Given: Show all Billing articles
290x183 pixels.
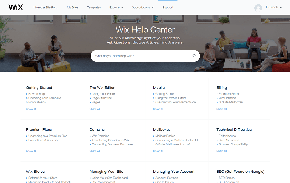Looking at the screenshot, I should pyautogui.click(x=221, y=109).
